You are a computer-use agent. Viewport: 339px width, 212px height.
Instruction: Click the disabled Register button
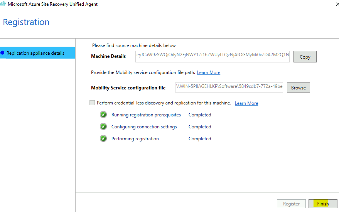tap(291, 204)
